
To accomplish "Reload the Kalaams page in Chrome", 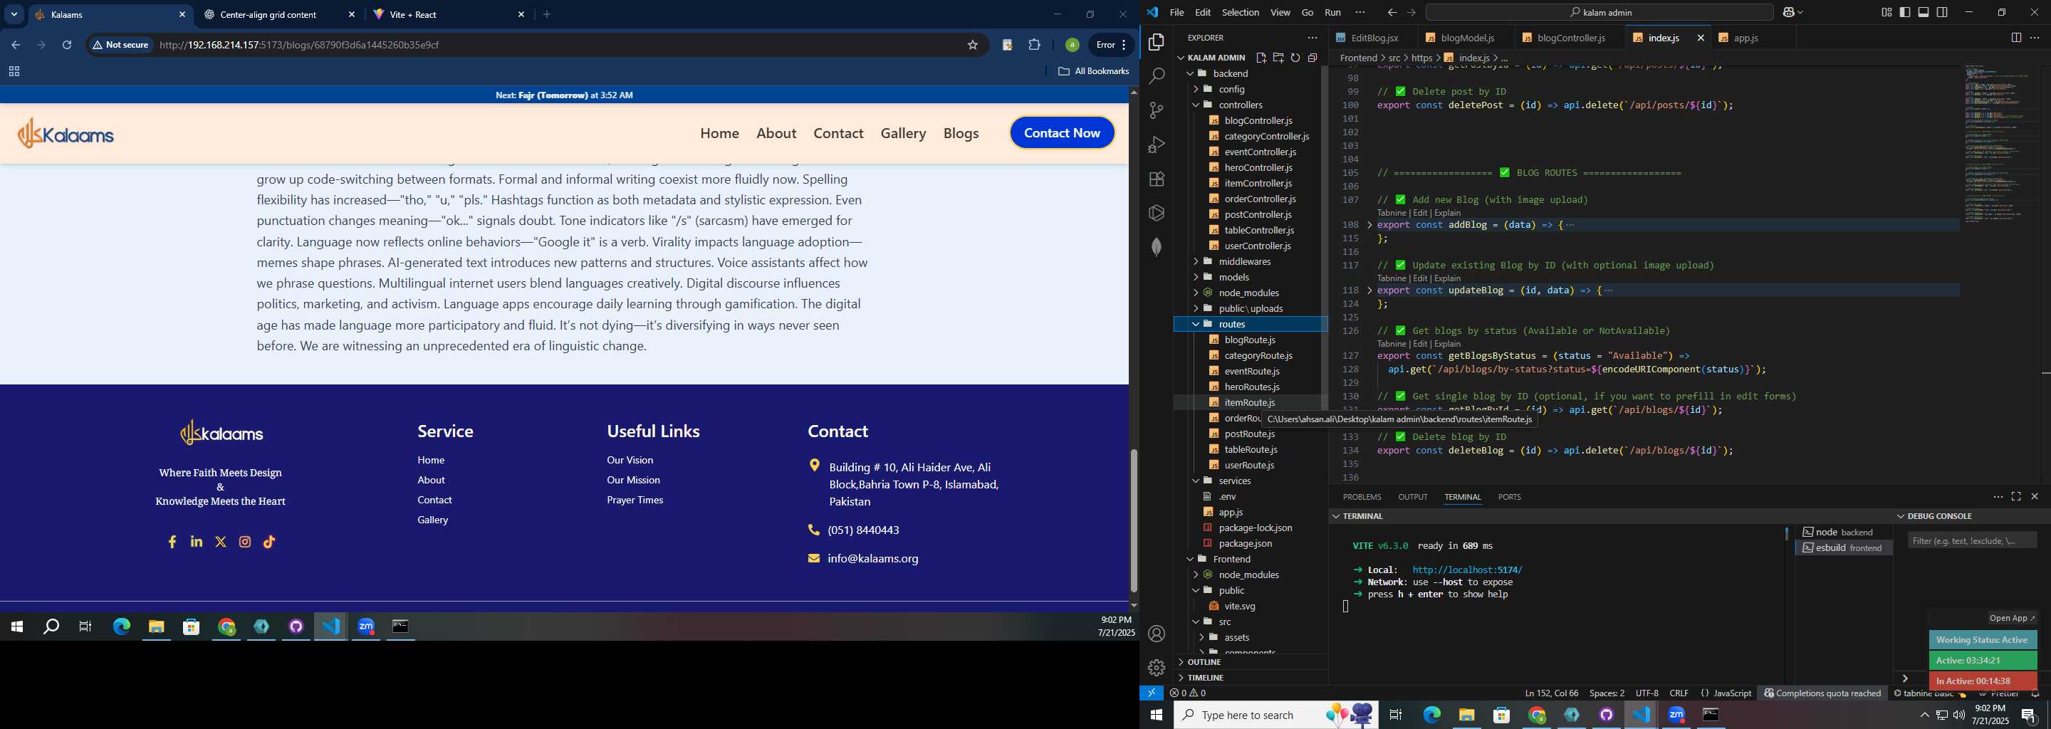I will coord(68,46).
